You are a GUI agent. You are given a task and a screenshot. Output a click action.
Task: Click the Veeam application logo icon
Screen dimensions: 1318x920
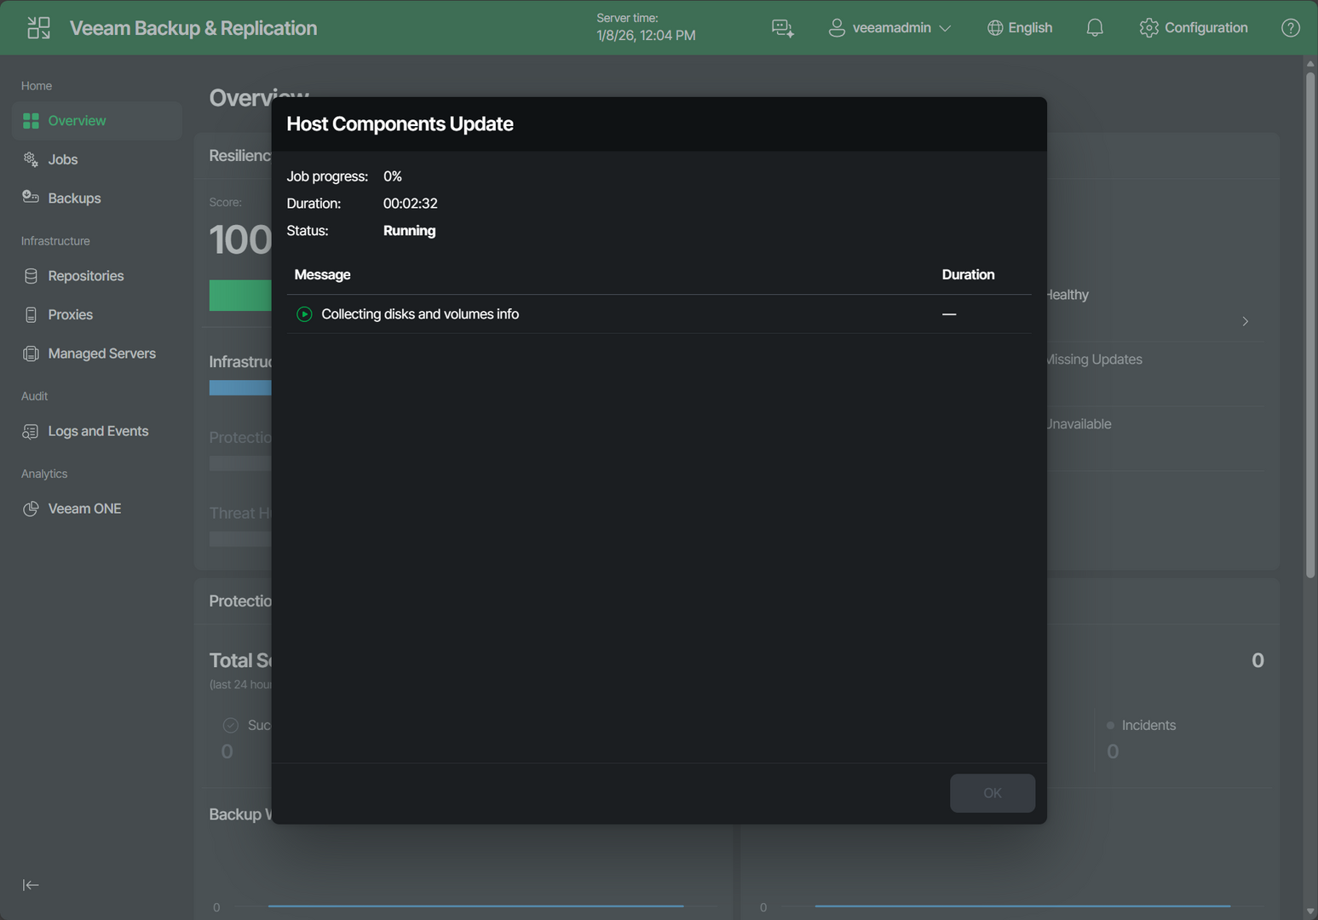click(38, 28)
